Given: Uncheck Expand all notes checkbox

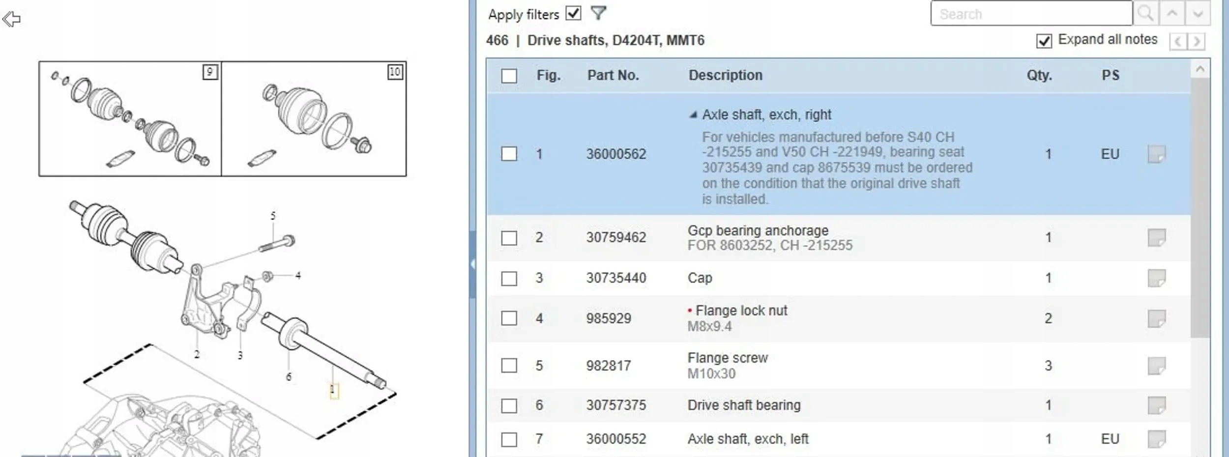Looking at the screenshot, I should point(1044,41).
